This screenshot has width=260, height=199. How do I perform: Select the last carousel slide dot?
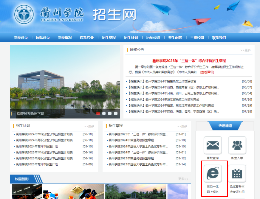[x=116, y=114]
